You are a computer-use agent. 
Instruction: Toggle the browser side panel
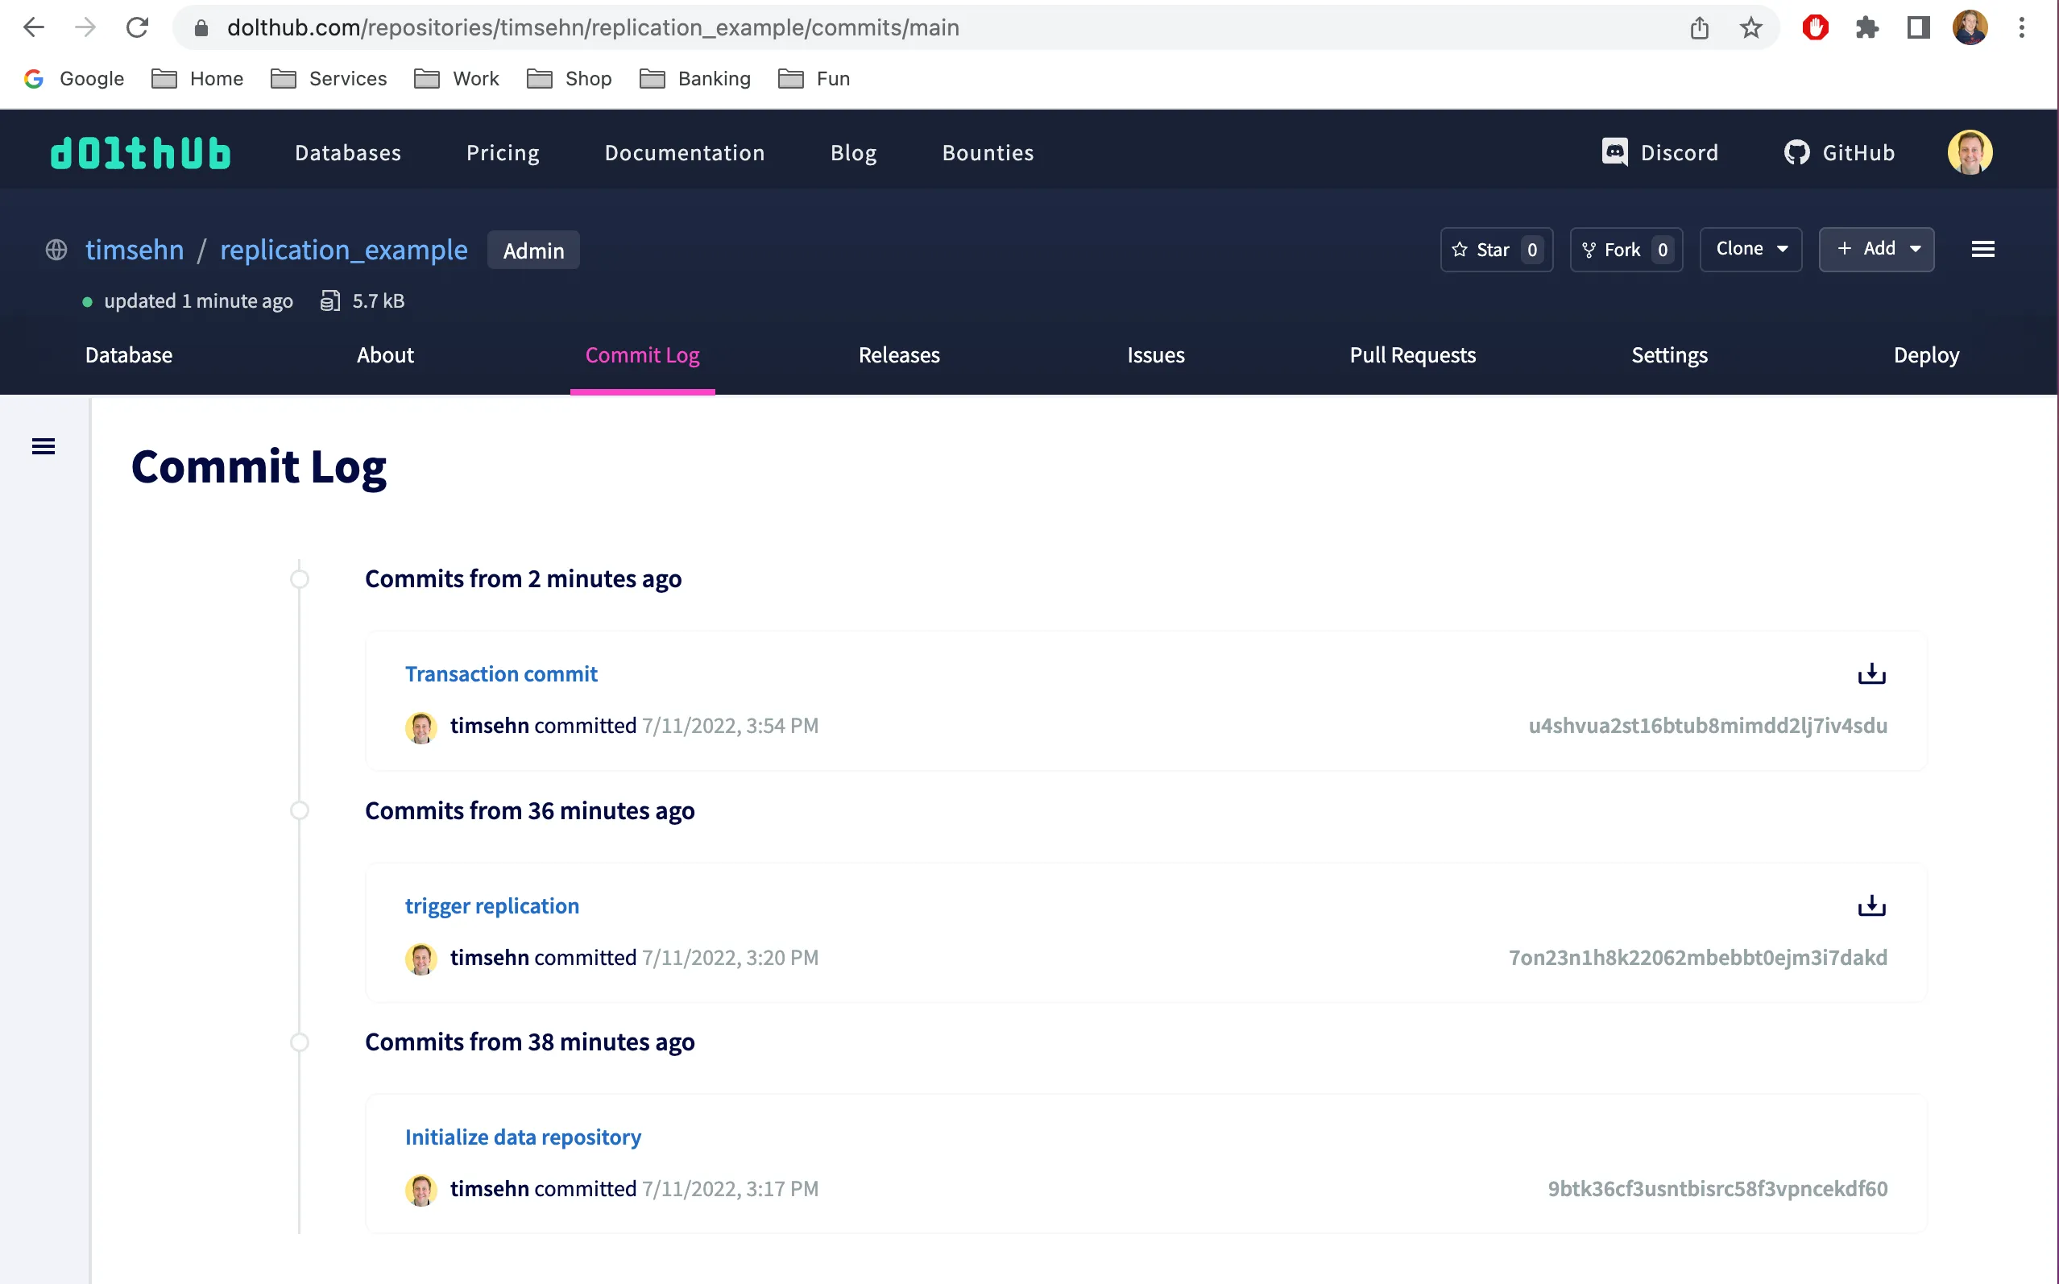(1918, 28)
